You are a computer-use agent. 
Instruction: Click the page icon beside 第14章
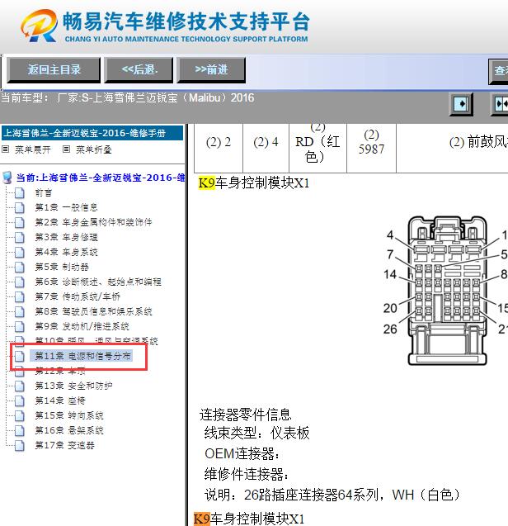(x=20, y=400)
